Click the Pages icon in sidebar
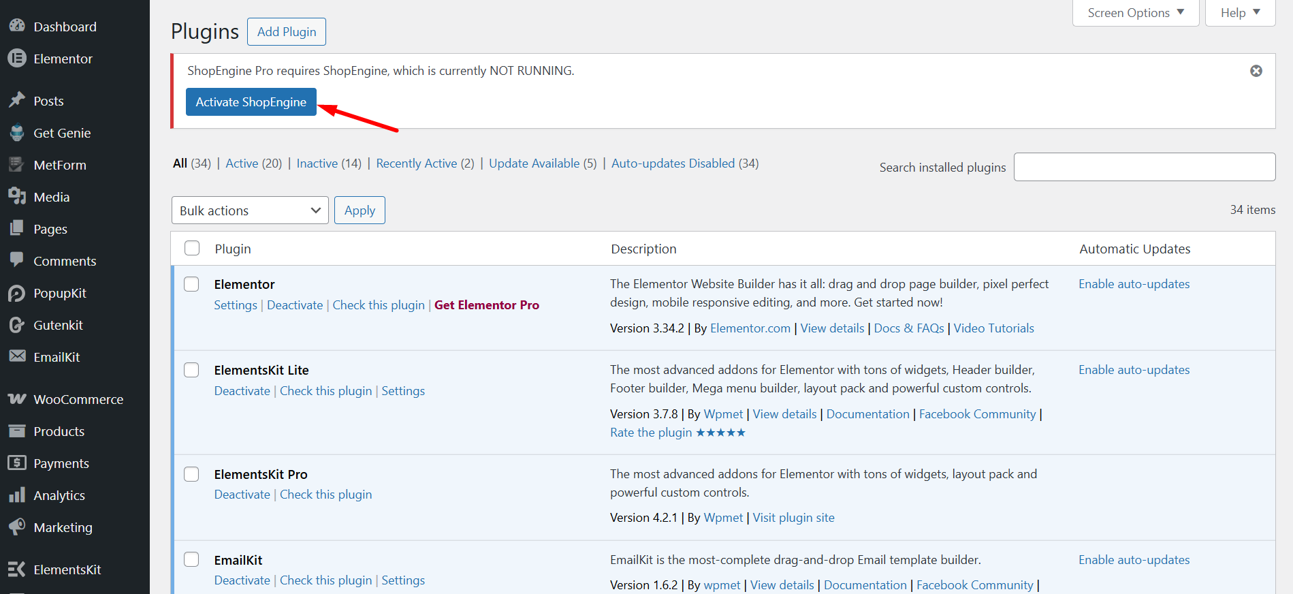The image size is (1293, 594). pos(17,229)
